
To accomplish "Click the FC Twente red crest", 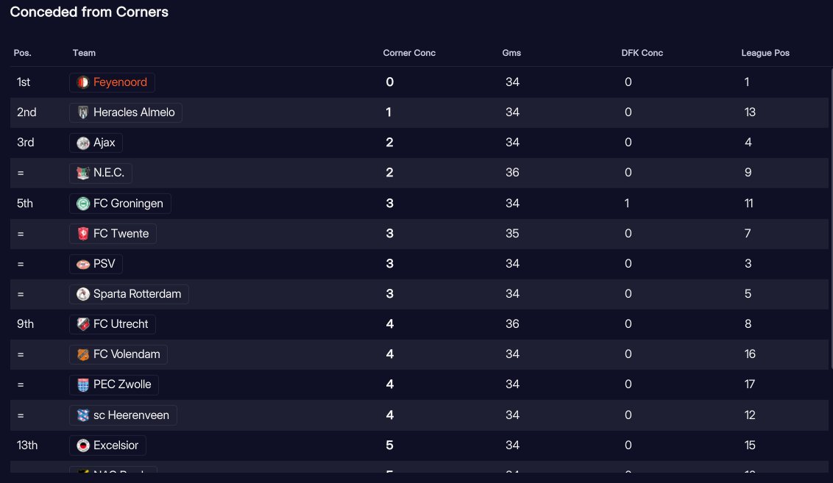I will [83, 234].
